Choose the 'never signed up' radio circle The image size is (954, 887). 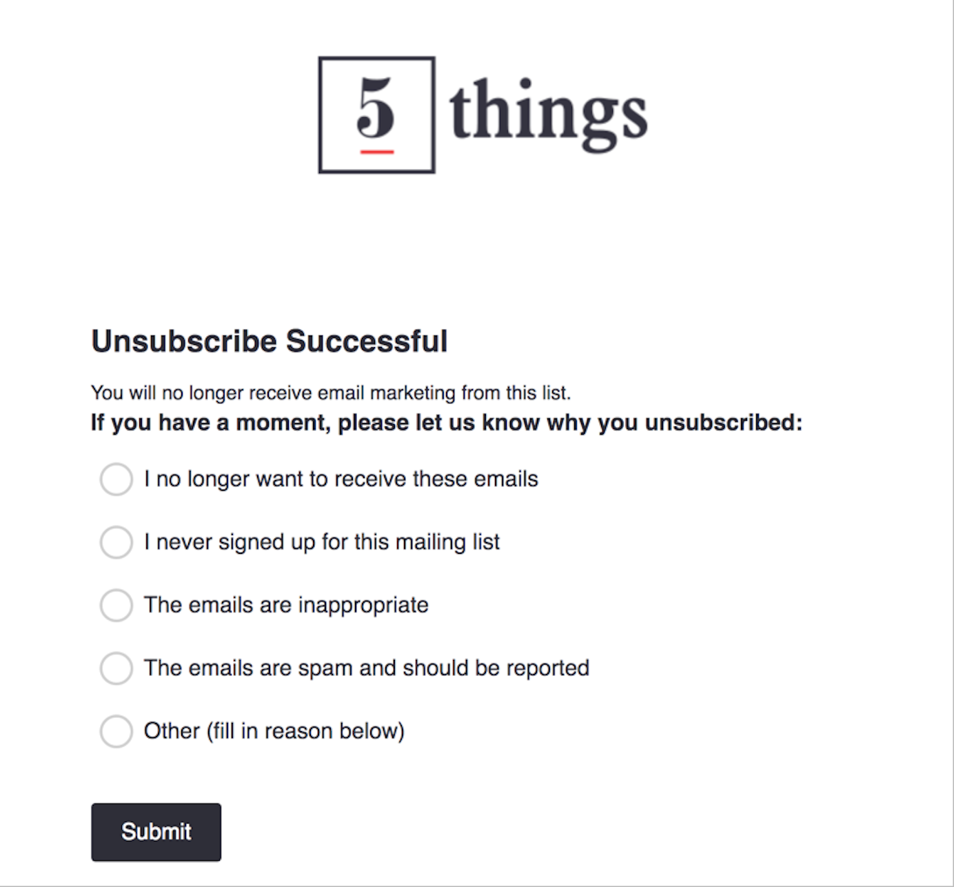116,542
